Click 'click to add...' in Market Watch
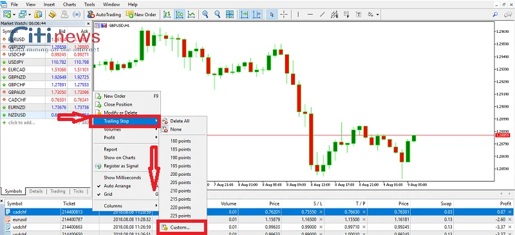The height and width of the screenshot is (235, 515). (19, 122)
